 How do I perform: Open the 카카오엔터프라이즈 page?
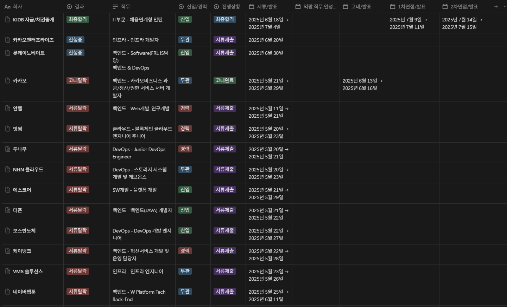tap(33, 40)
